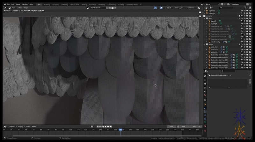Image resolution: width=255 pixels, height=142 pixels.
Task: Toggle the character collection exclude checkbox
Action: tap(239, 16)
